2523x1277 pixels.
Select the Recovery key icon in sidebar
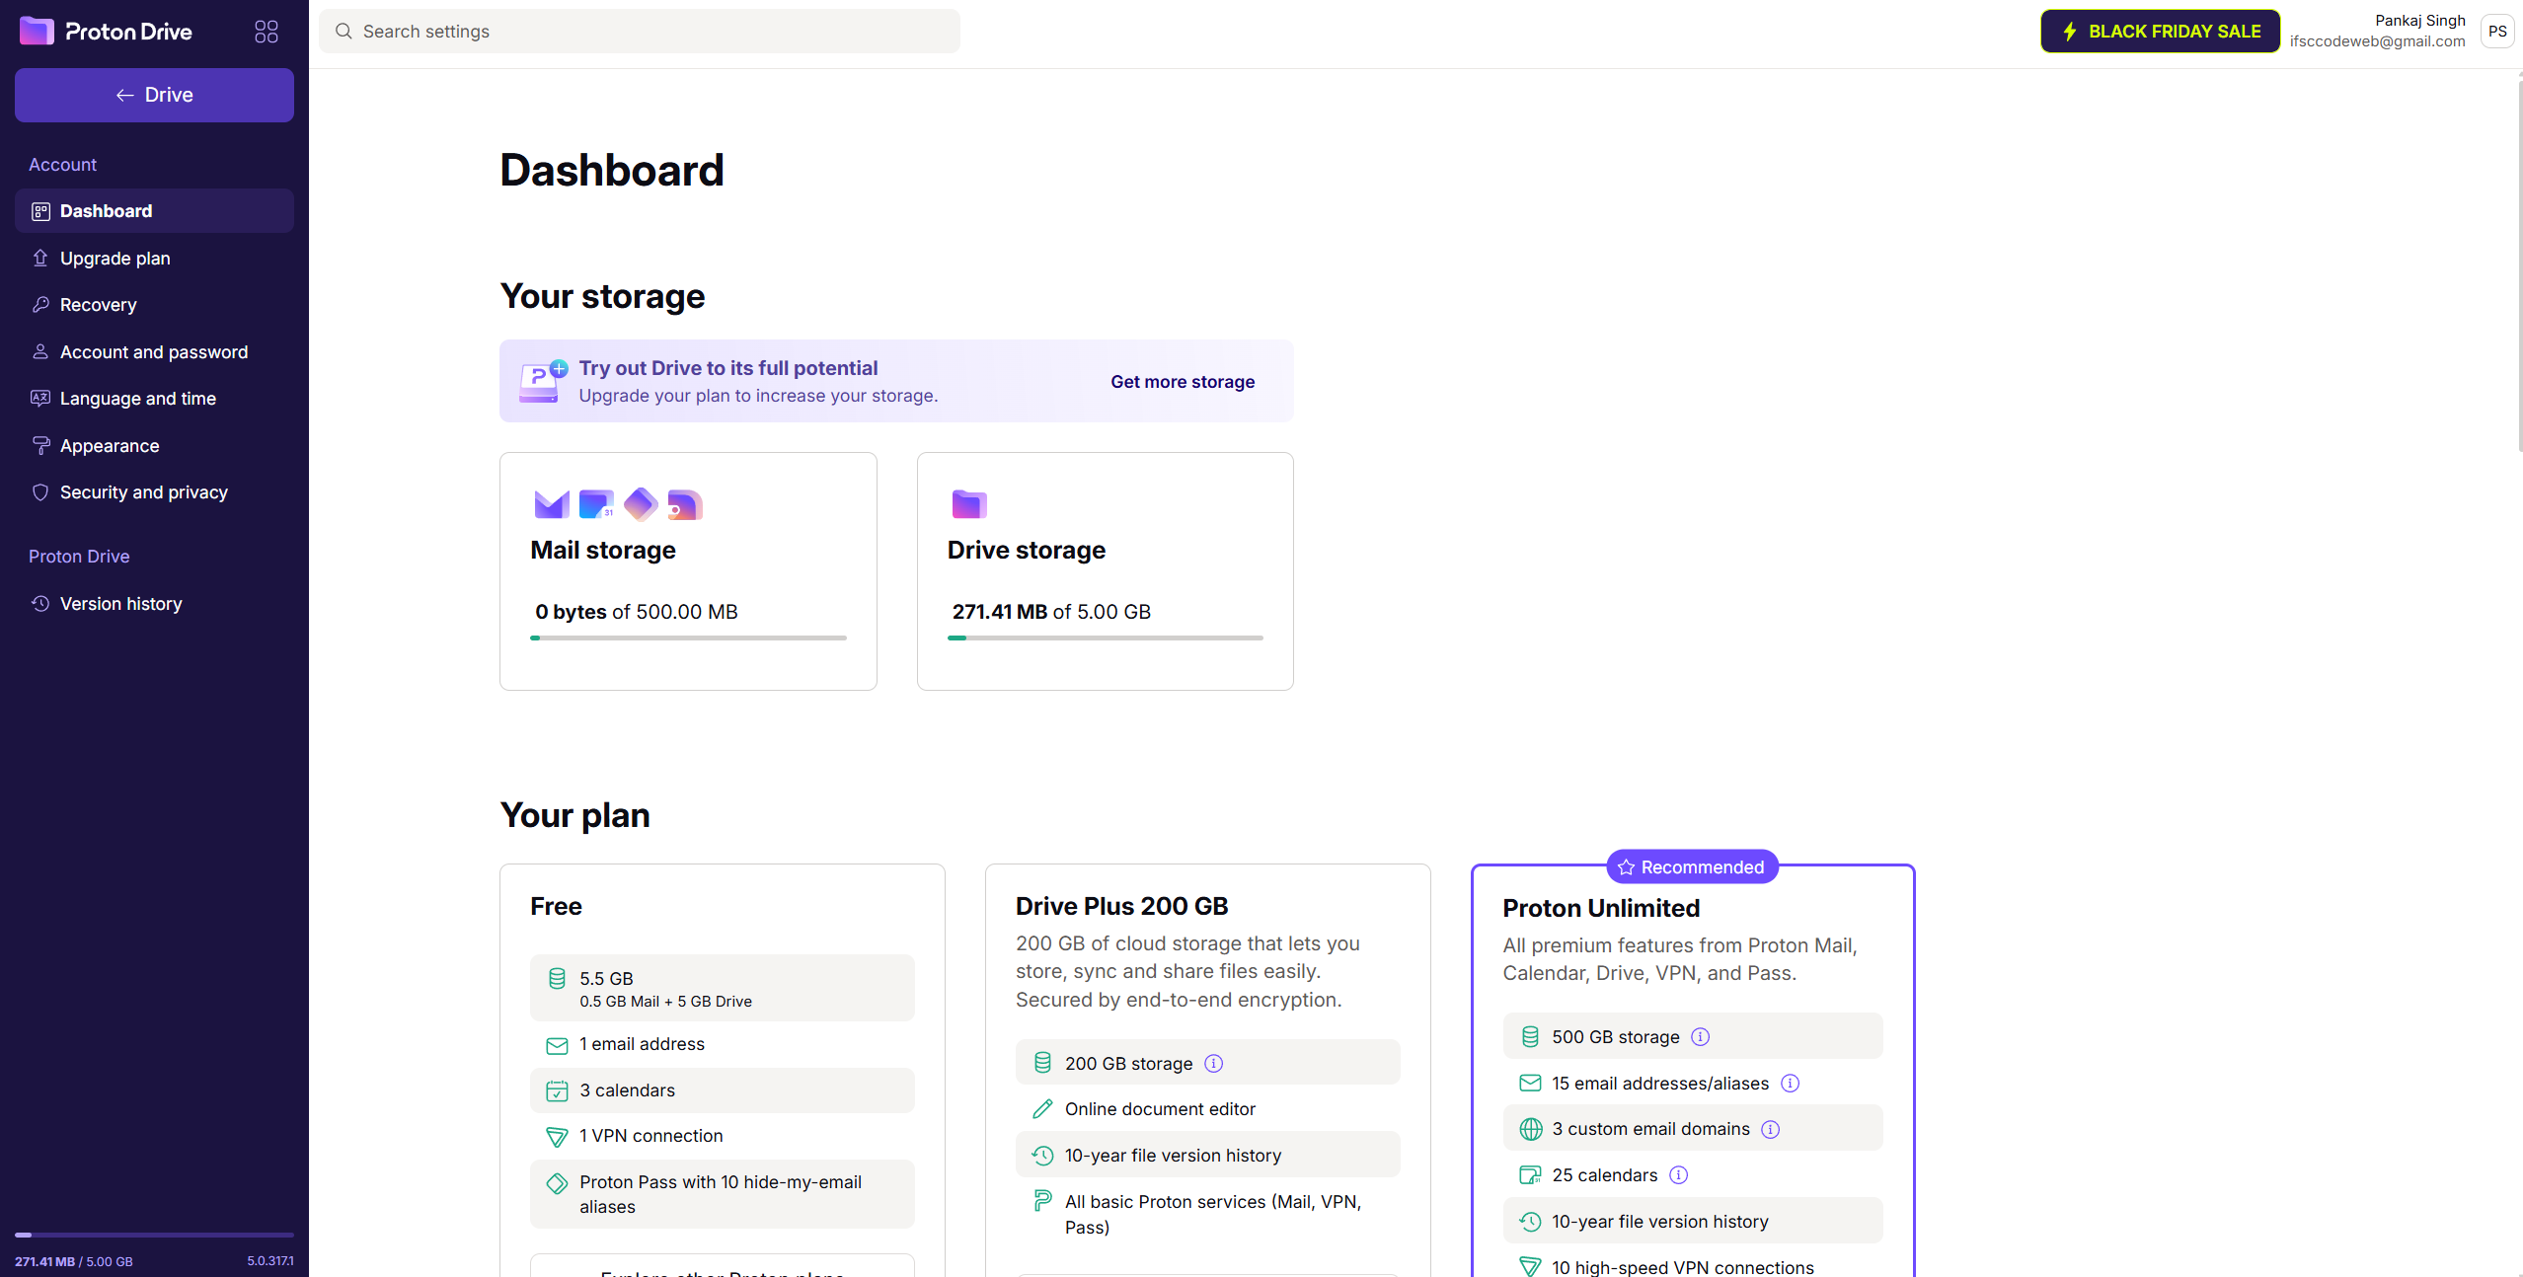pyautogui.click(x=40, y=304)
